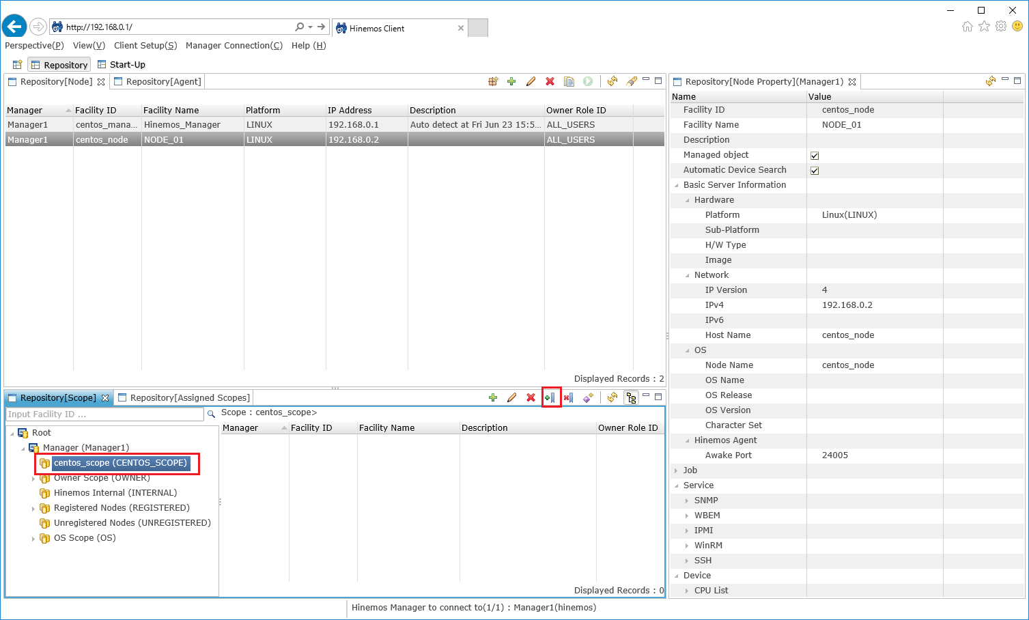Open browser favorites star
The height and width of the screenshot is (620, 1029).
click(x=984, y=27)
